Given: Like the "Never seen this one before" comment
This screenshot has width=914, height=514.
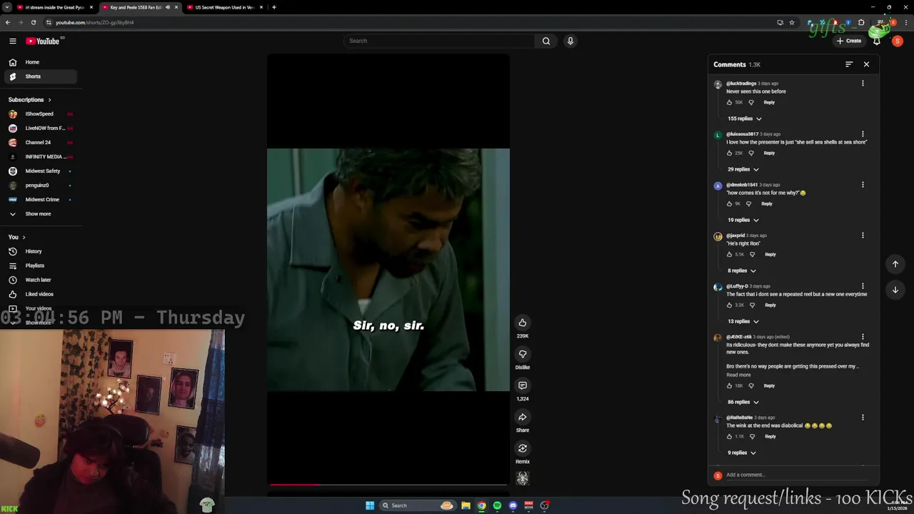Looking at the screenshot, I should coord(729,102).
